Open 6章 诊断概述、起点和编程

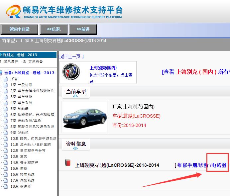32,115
